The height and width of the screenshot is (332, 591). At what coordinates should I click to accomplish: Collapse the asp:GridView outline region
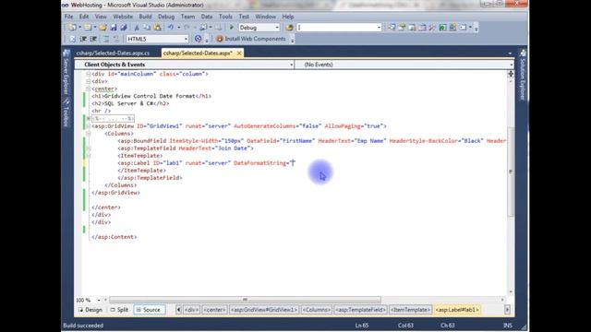[89, 126]
